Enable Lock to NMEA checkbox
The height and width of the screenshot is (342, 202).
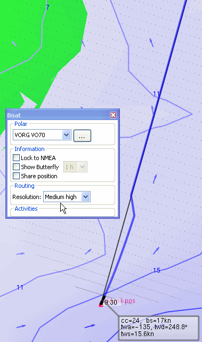point(16,158)
